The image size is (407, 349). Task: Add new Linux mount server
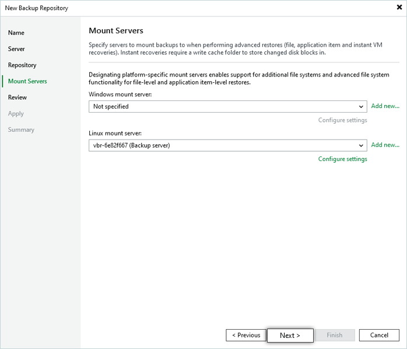click(385, 145)
